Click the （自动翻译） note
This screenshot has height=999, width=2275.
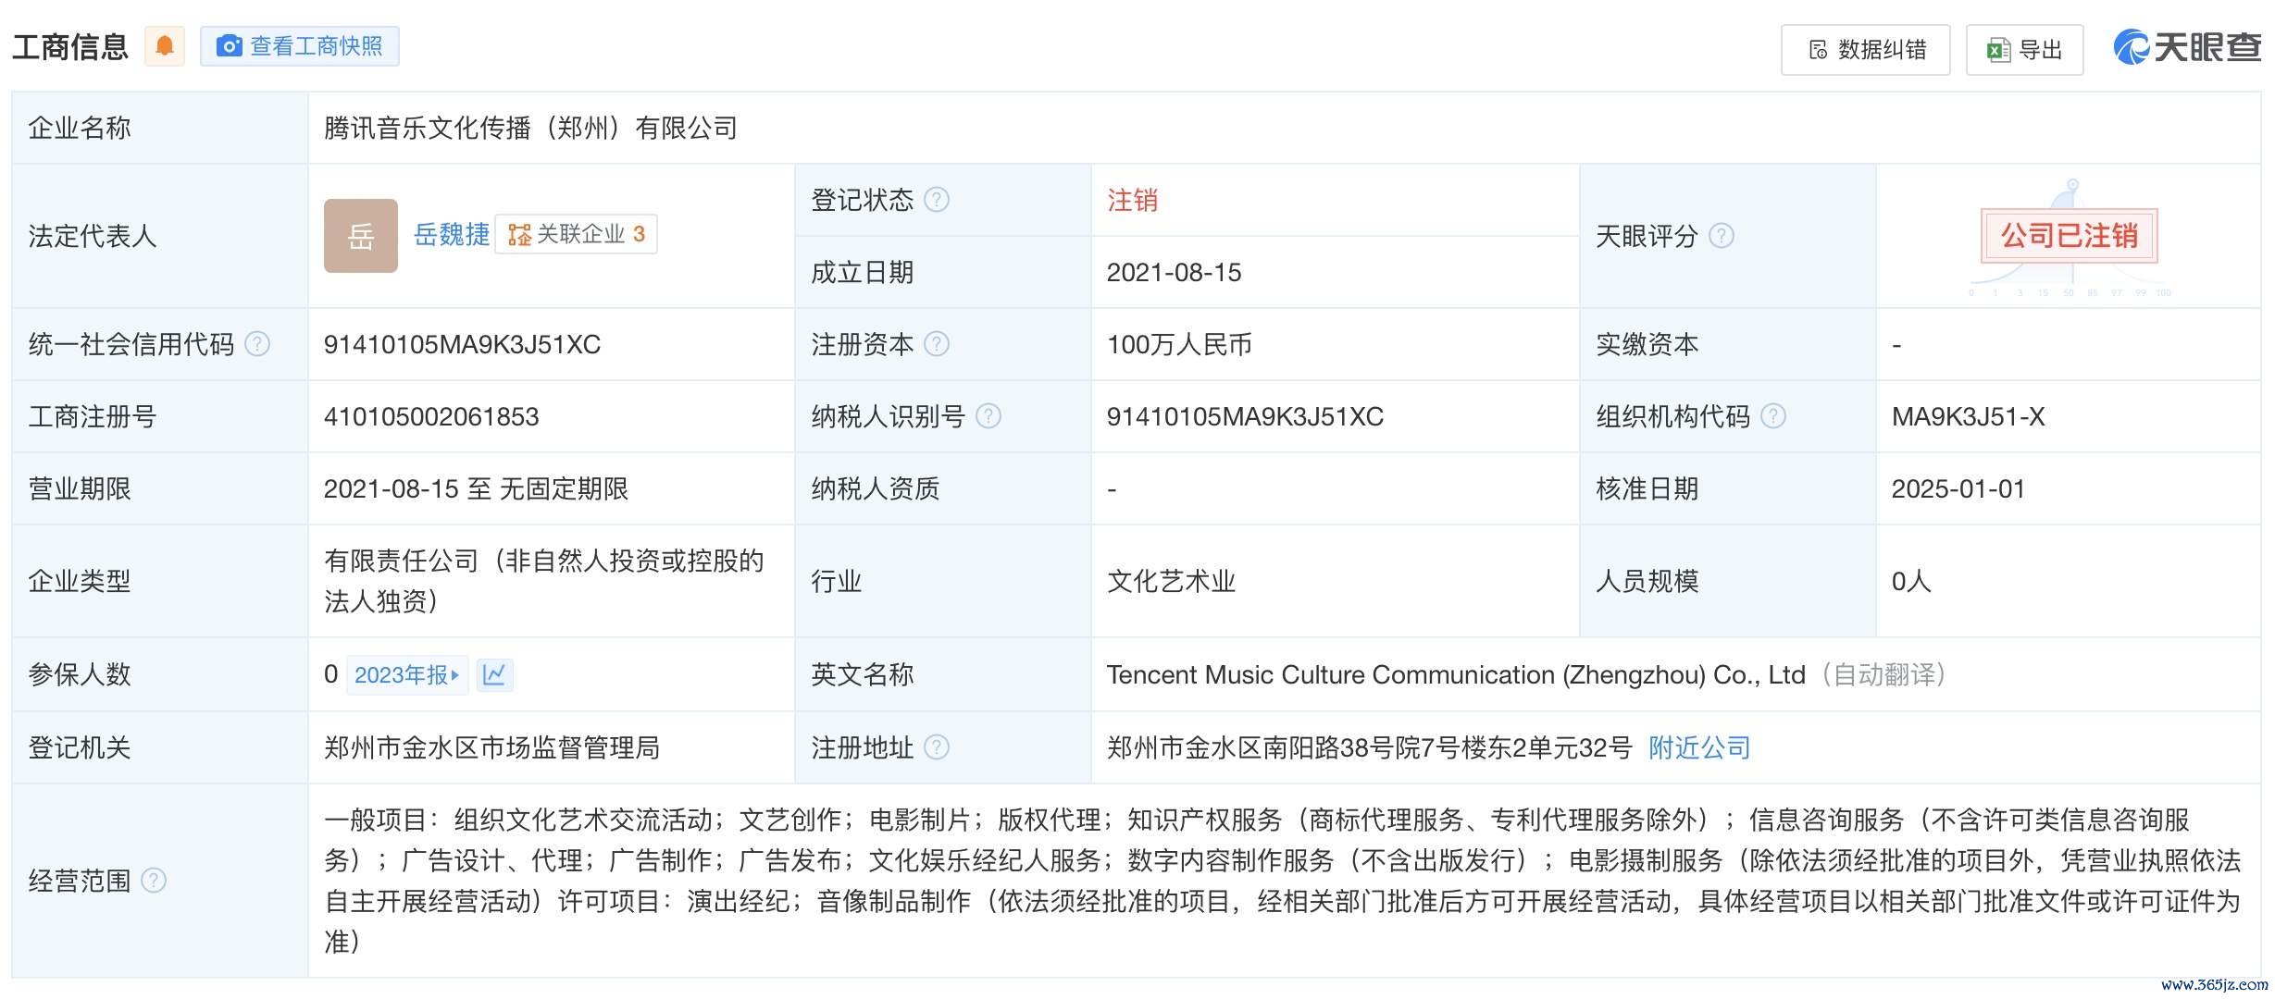(x=1883, y=675)
